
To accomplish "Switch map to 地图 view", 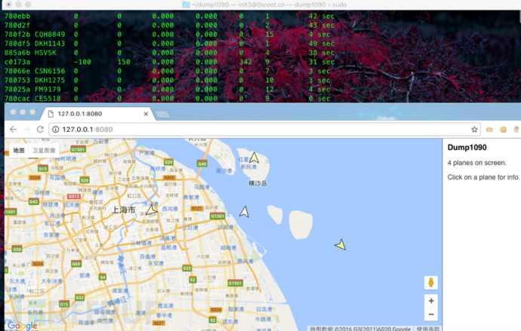I will point(19,151).
